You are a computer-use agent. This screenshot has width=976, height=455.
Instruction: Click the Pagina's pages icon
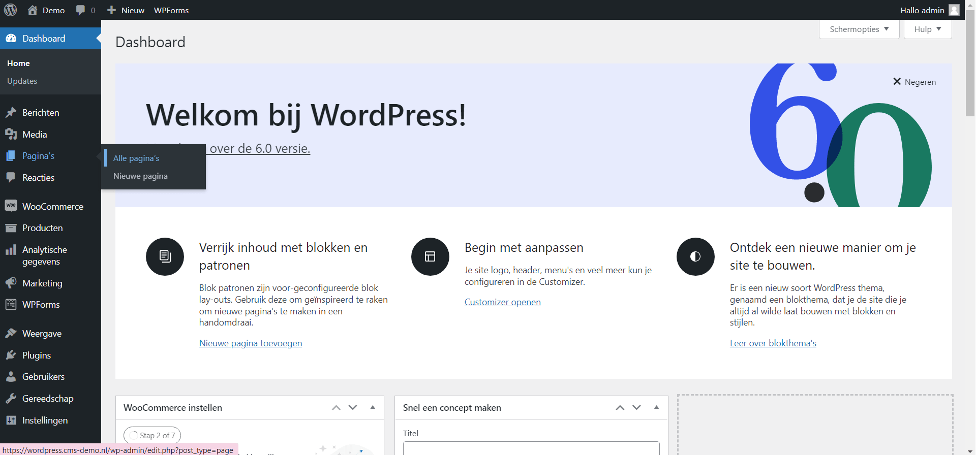click(x=11, y=156)
